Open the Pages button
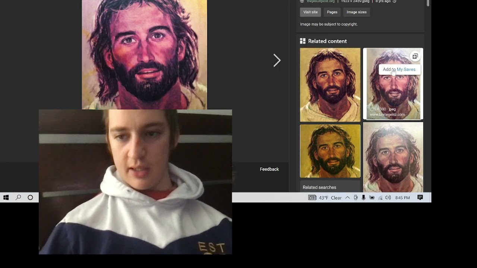Screen dimensions: 477x268 332,12
